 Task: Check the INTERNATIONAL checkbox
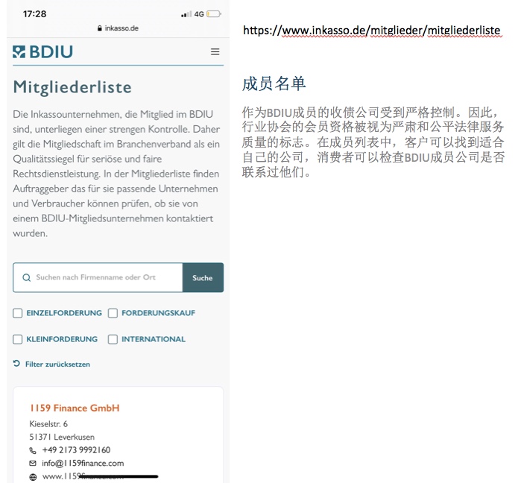pyautogui.click(x=113, y=339)
